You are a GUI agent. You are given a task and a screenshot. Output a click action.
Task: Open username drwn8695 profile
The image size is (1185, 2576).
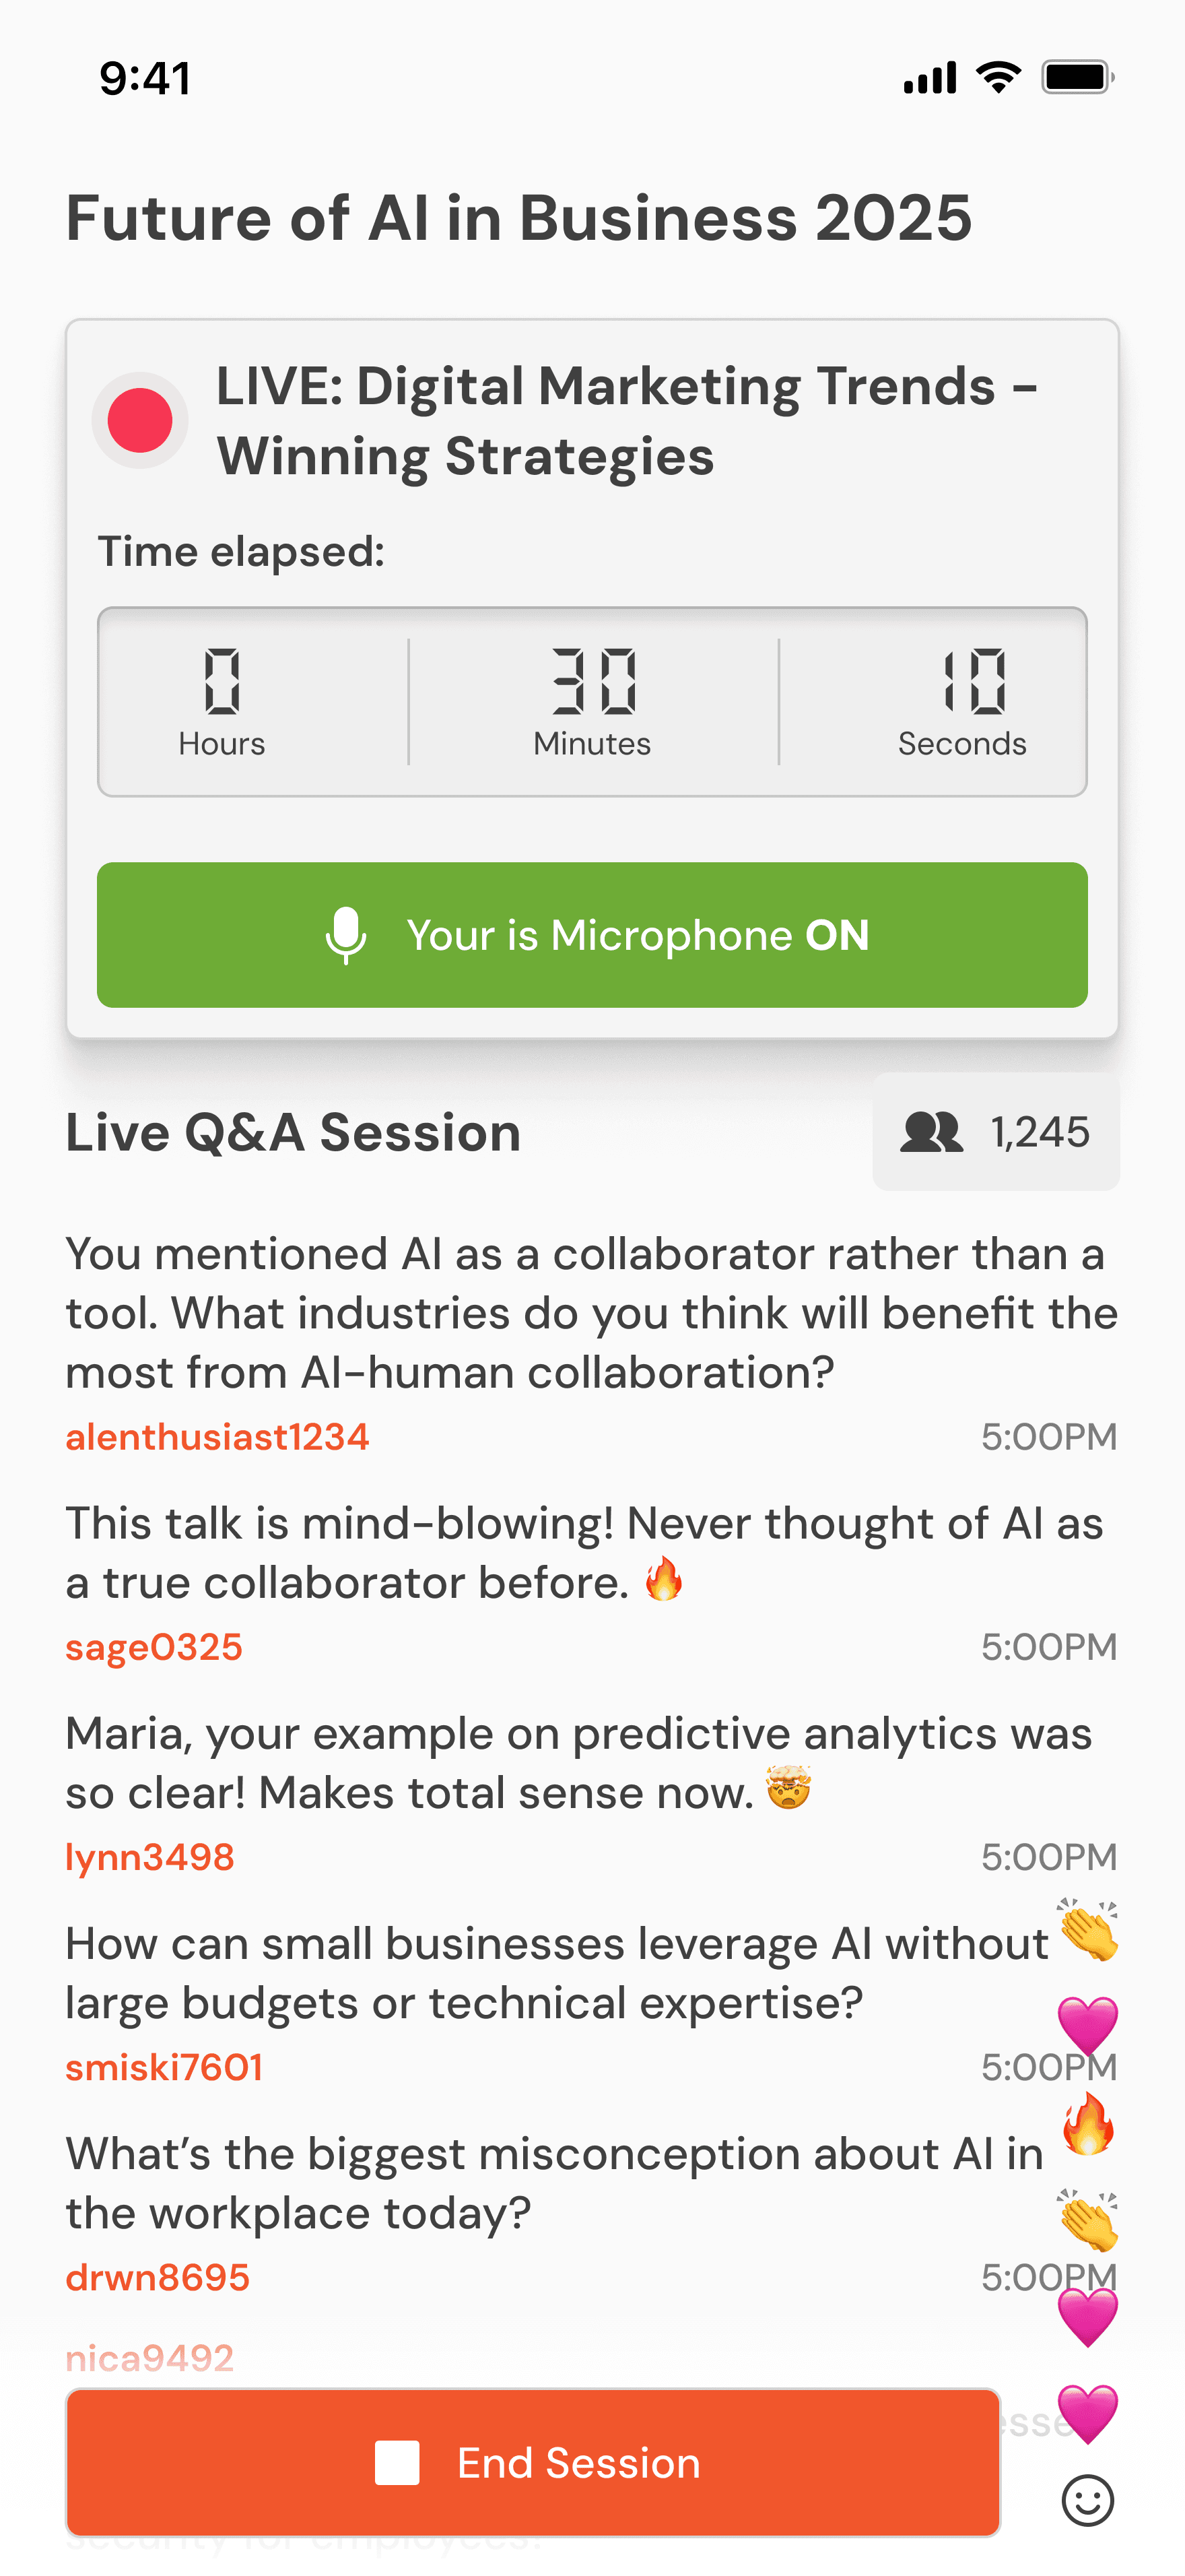(158, 2277)
